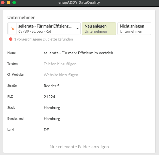The image size is (159, 155).
Task: Click the Website field label
Action: pyautogui.click(x=18, y=75)
